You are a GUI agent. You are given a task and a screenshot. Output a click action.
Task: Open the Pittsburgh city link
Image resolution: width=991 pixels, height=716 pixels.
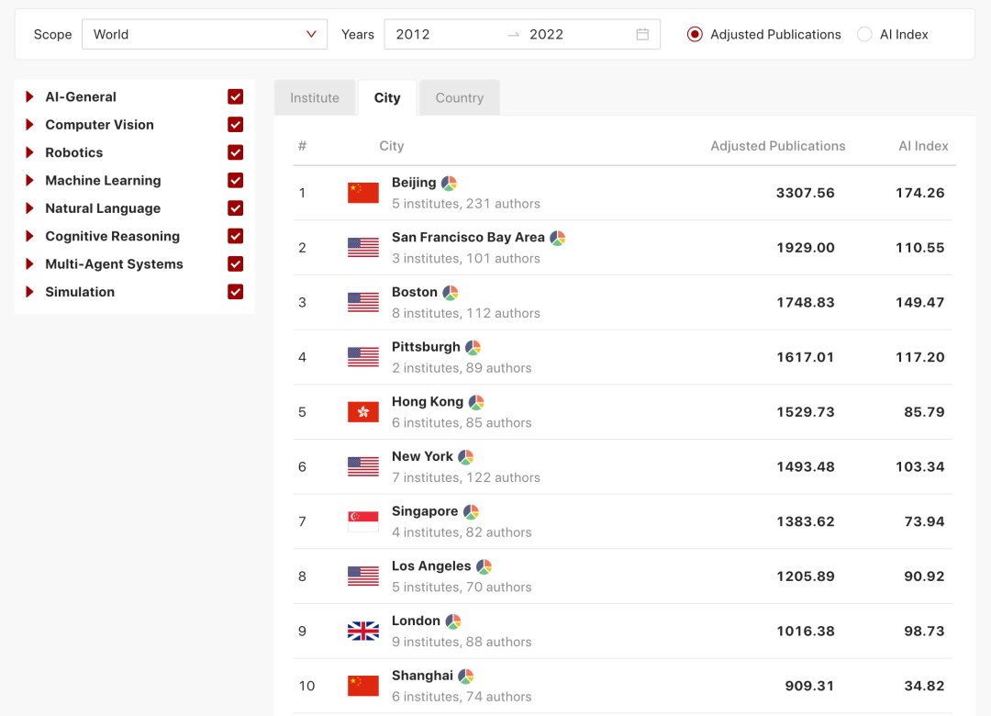click(426, 347)
